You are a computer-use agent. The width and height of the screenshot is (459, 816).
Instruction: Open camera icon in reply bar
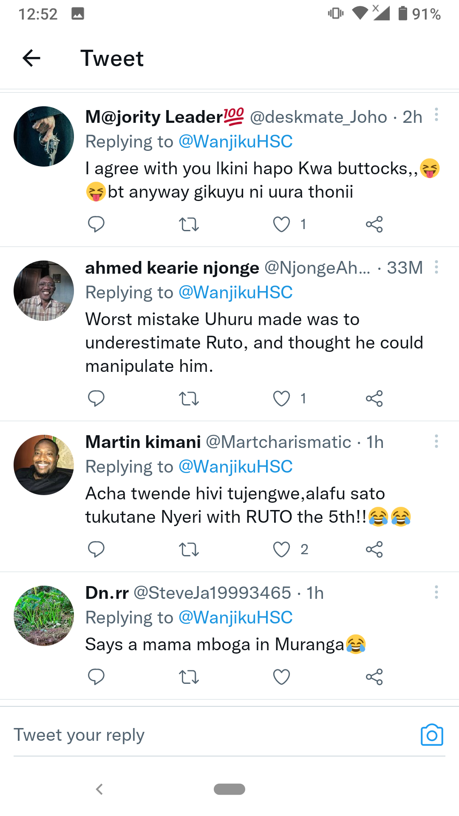click(x=432, y=735)
